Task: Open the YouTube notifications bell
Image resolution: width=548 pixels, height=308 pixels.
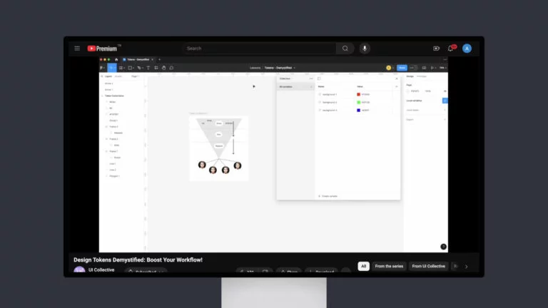Action: (450, 48)
